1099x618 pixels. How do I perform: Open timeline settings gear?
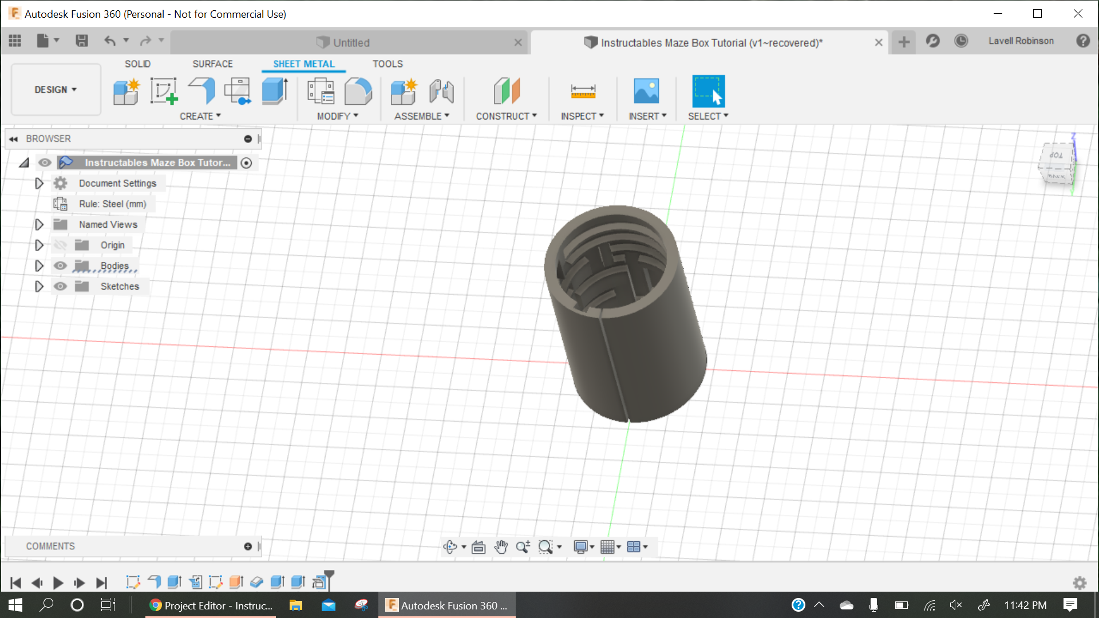tap(1080, 583)
